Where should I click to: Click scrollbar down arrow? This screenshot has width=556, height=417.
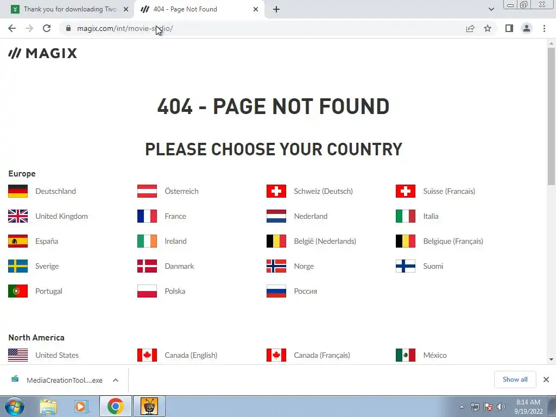551,359
